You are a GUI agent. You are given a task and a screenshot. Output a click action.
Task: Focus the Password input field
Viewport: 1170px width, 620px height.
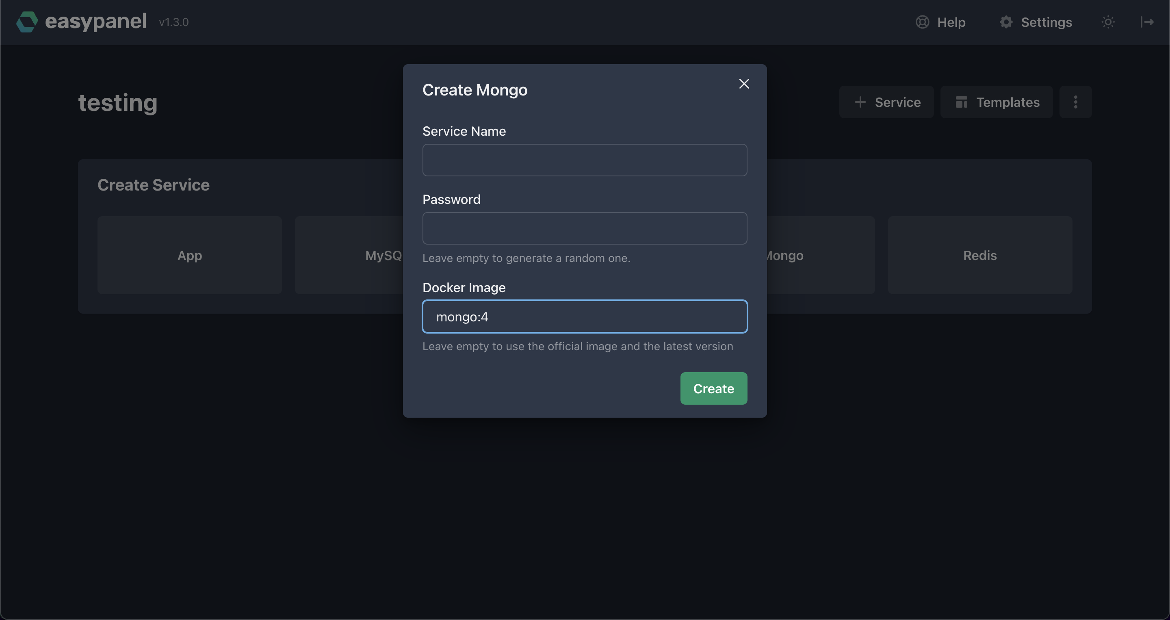click(x=585, y=228)
